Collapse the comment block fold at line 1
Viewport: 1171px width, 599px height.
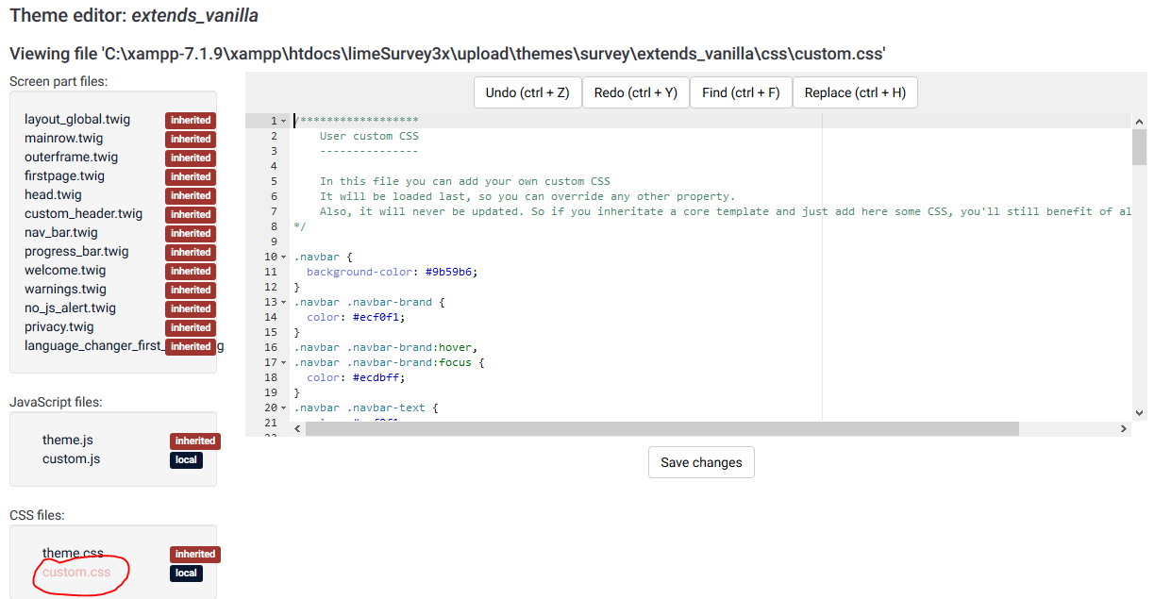tap(284, 121)
